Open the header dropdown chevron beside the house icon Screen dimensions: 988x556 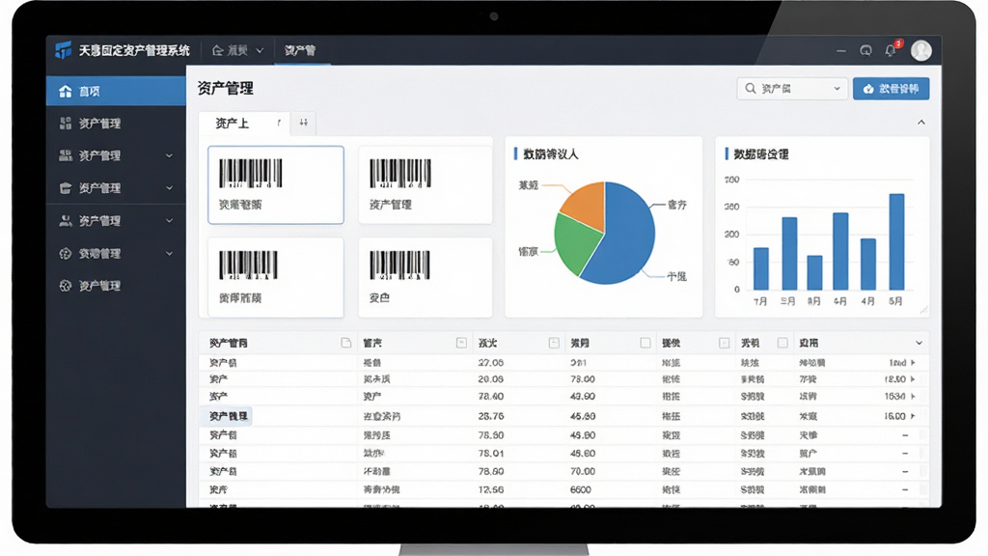coord(260,50)
